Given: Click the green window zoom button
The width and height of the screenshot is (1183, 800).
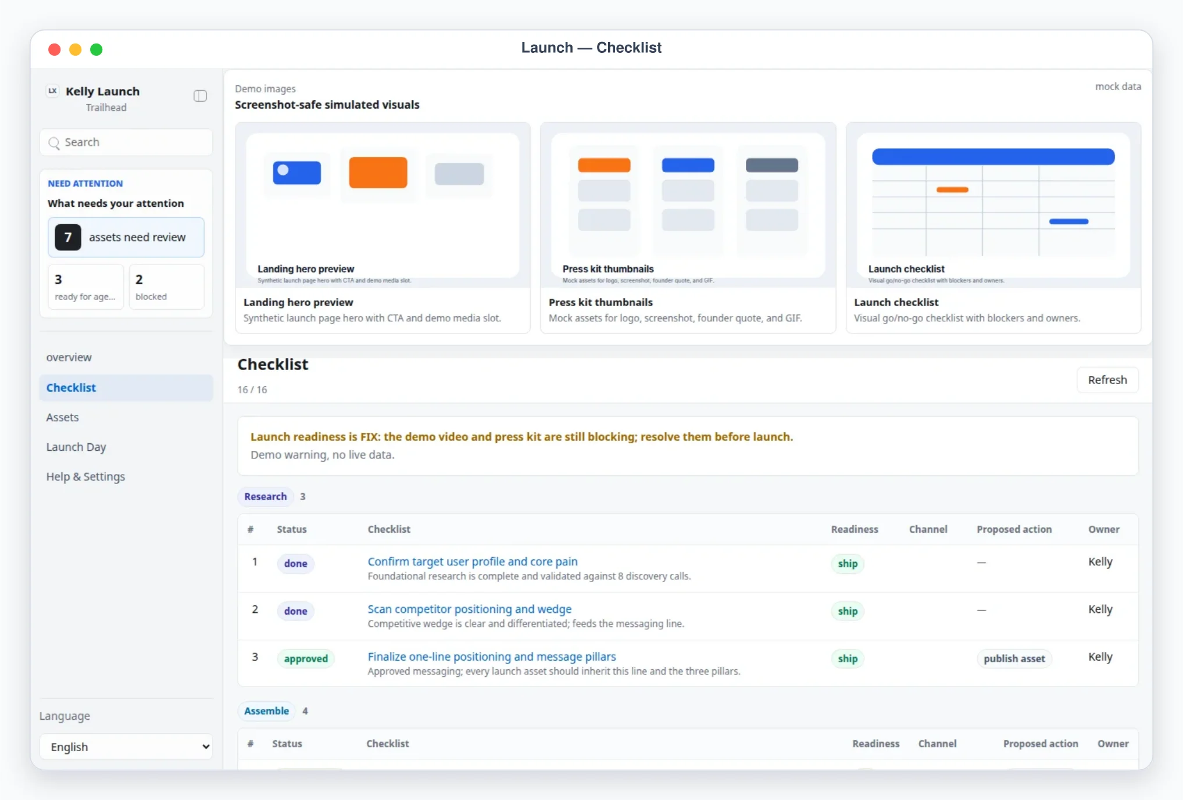Looking at the screenshot, I should coord(97,49).
